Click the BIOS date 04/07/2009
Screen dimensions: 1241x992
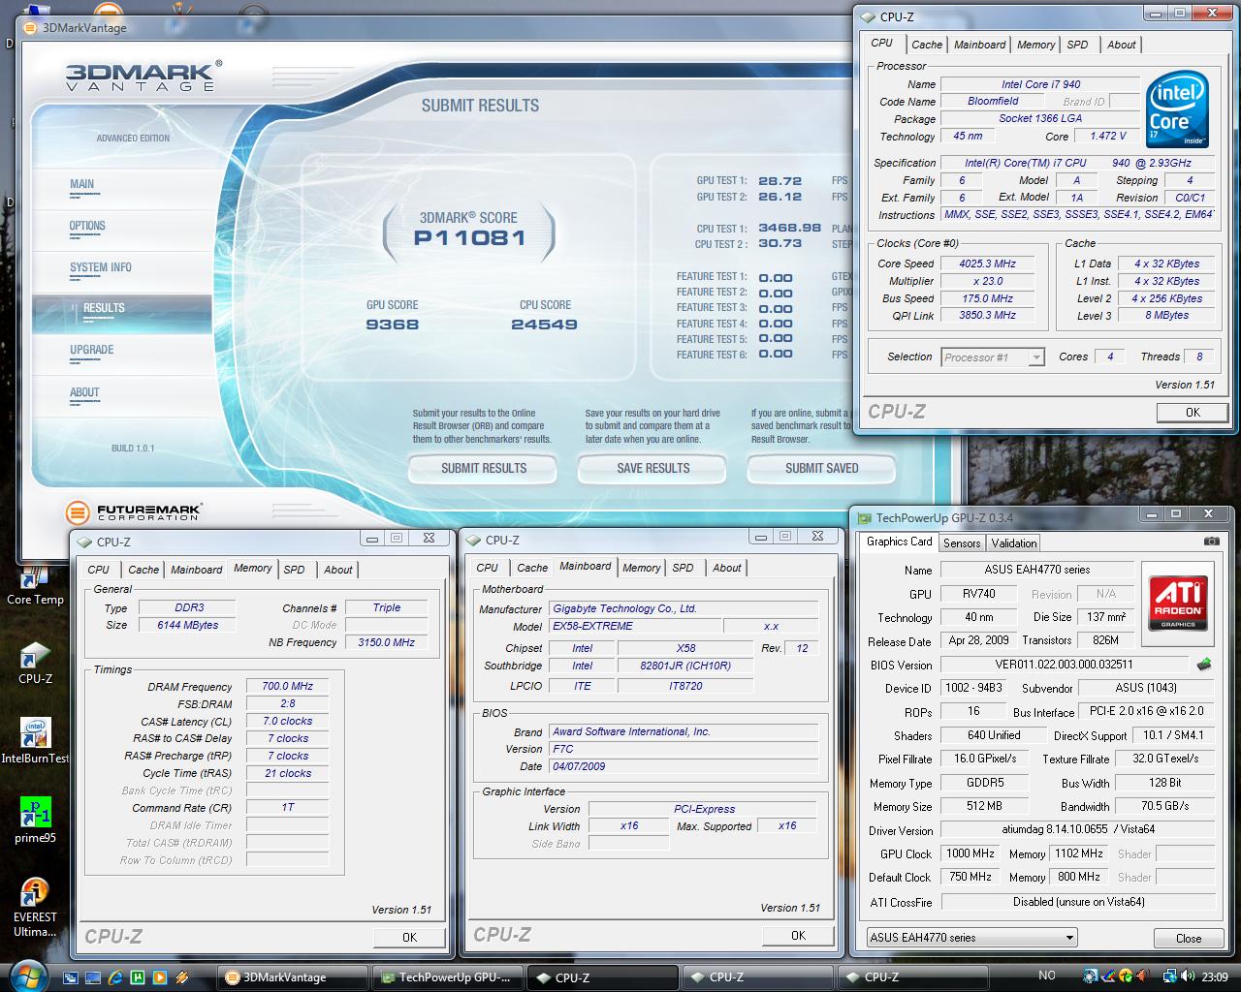point(684,766)
